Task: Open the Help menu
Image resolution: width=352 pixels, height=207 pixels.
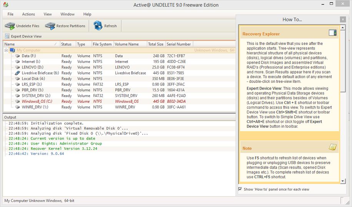Action: pos(87,14)
